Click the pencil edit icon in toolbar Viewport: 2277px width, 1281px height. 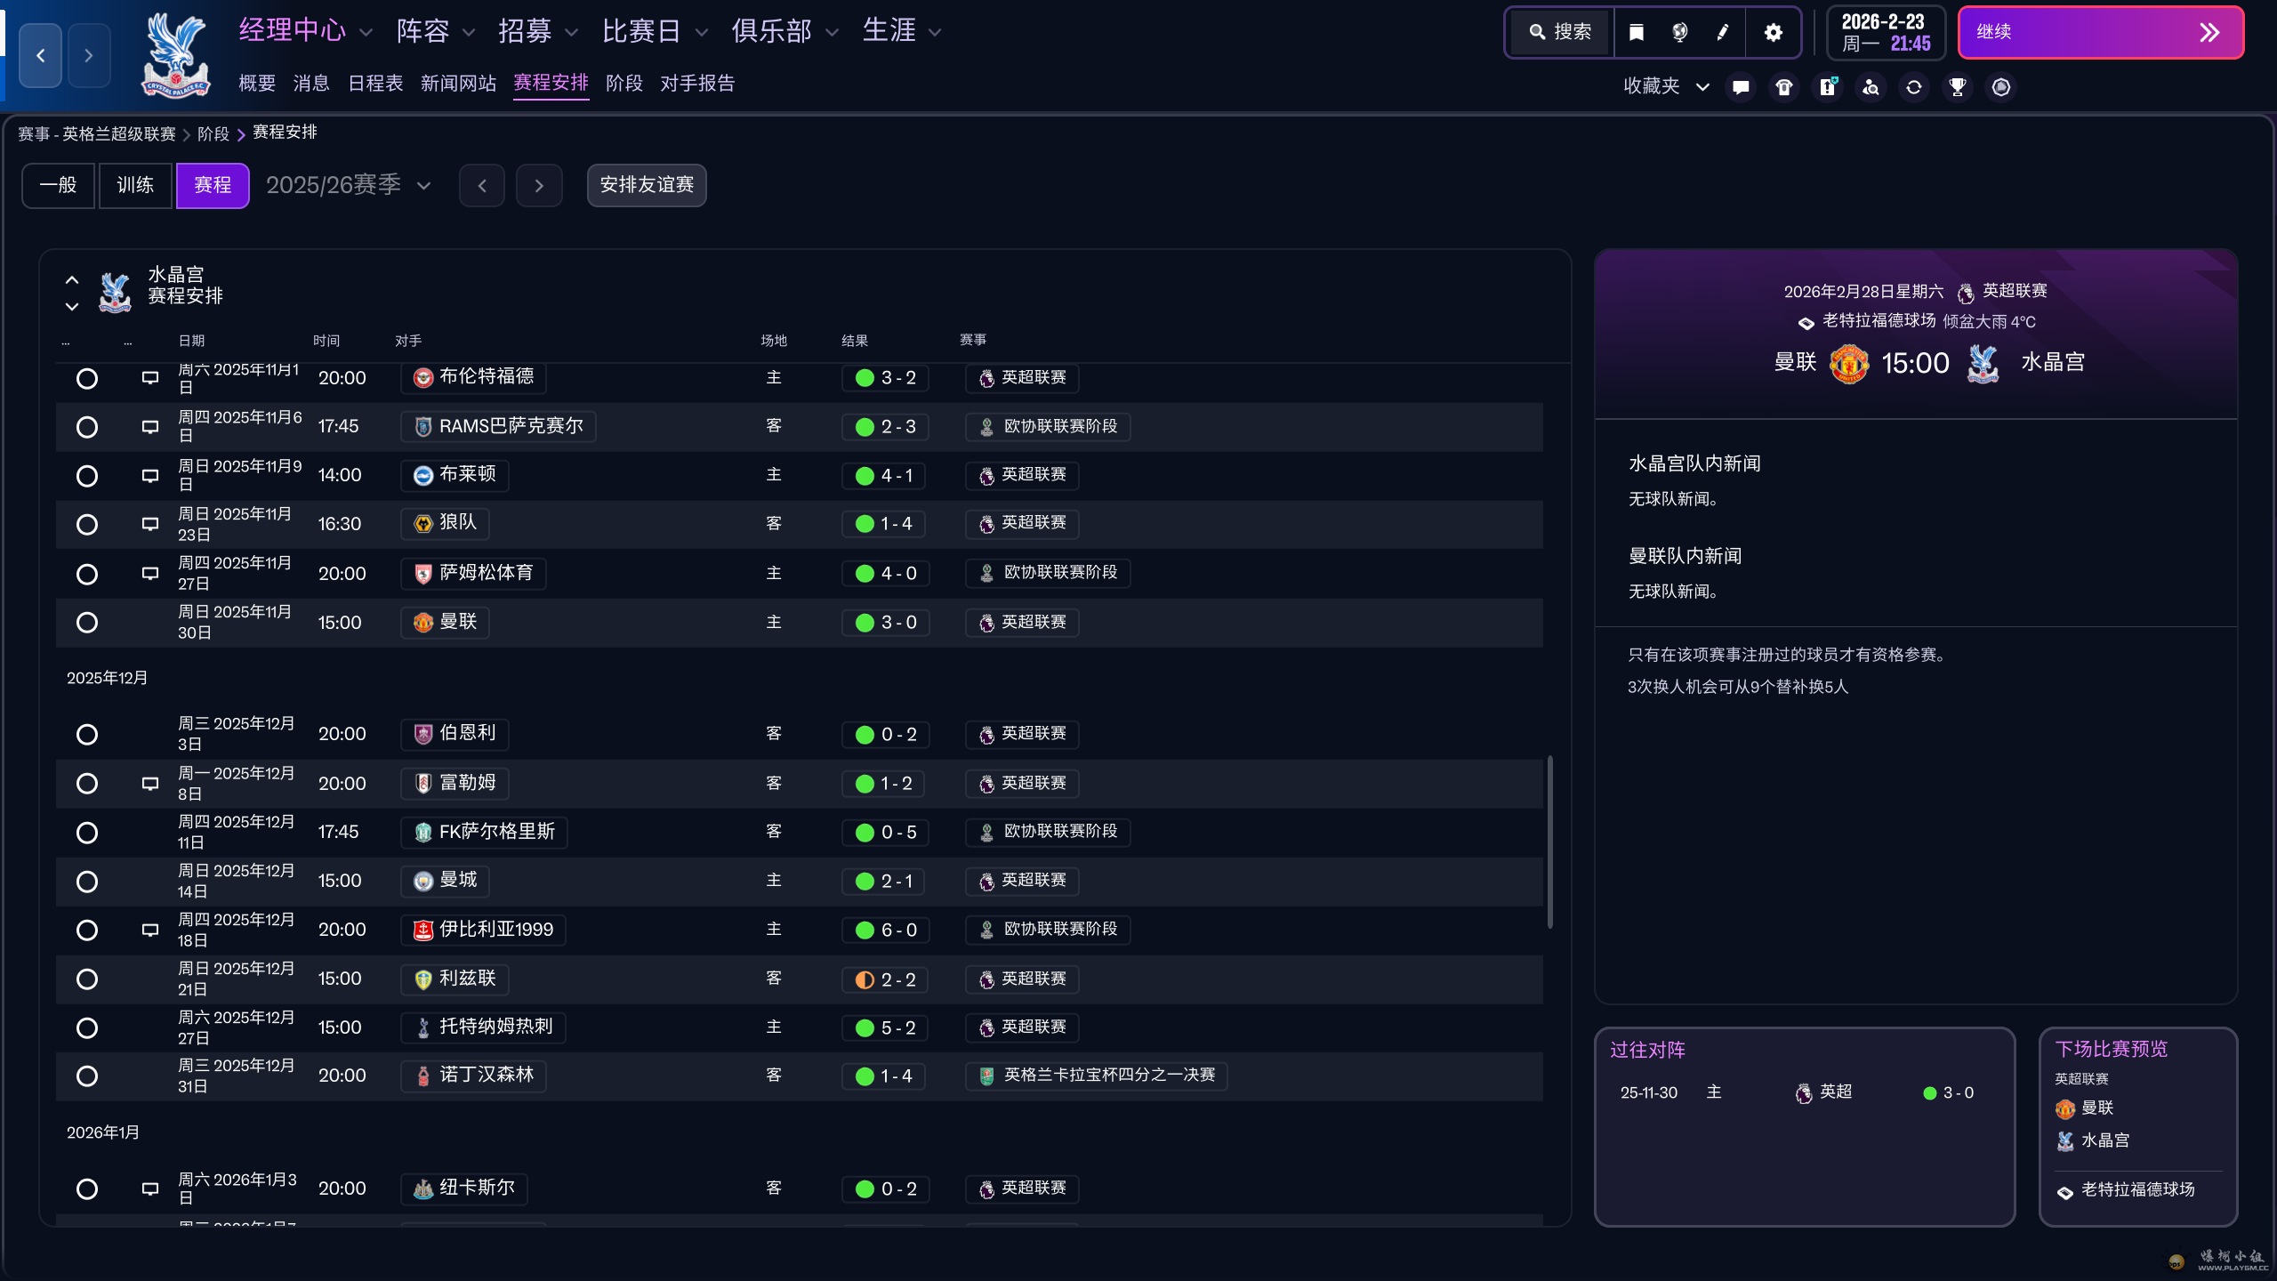[x=1723, y=33]
